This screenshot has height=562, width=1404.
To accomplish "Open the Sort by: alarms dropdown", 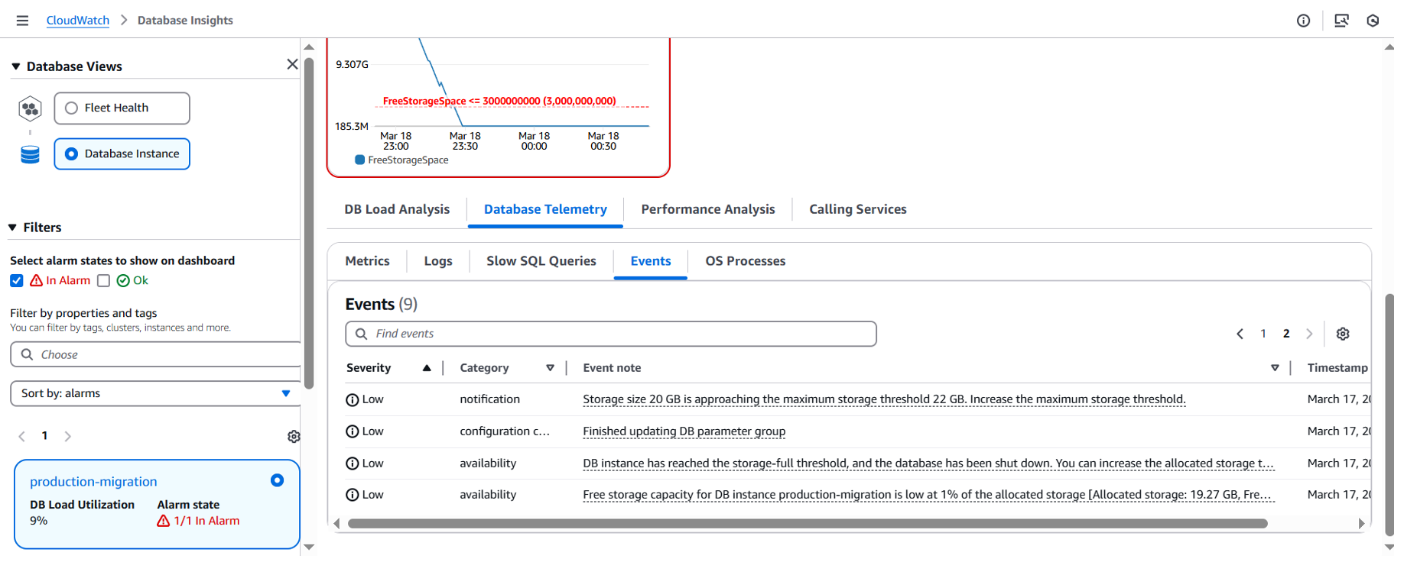I will [x=156, y=394].
